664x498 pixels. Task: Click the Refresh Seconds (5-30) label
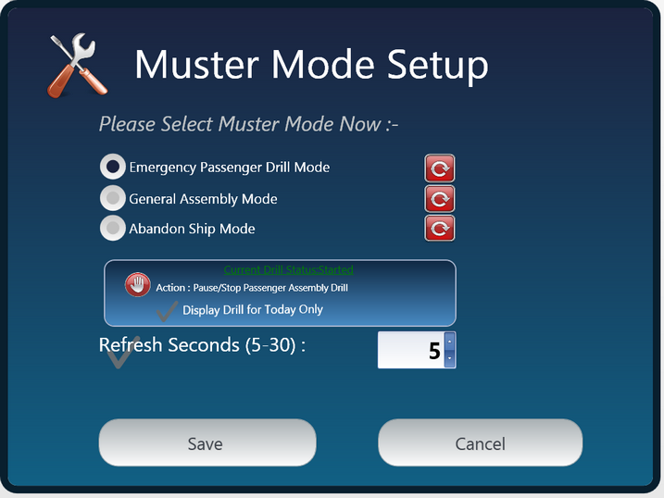pyautogui.click(x=202, y=345)
